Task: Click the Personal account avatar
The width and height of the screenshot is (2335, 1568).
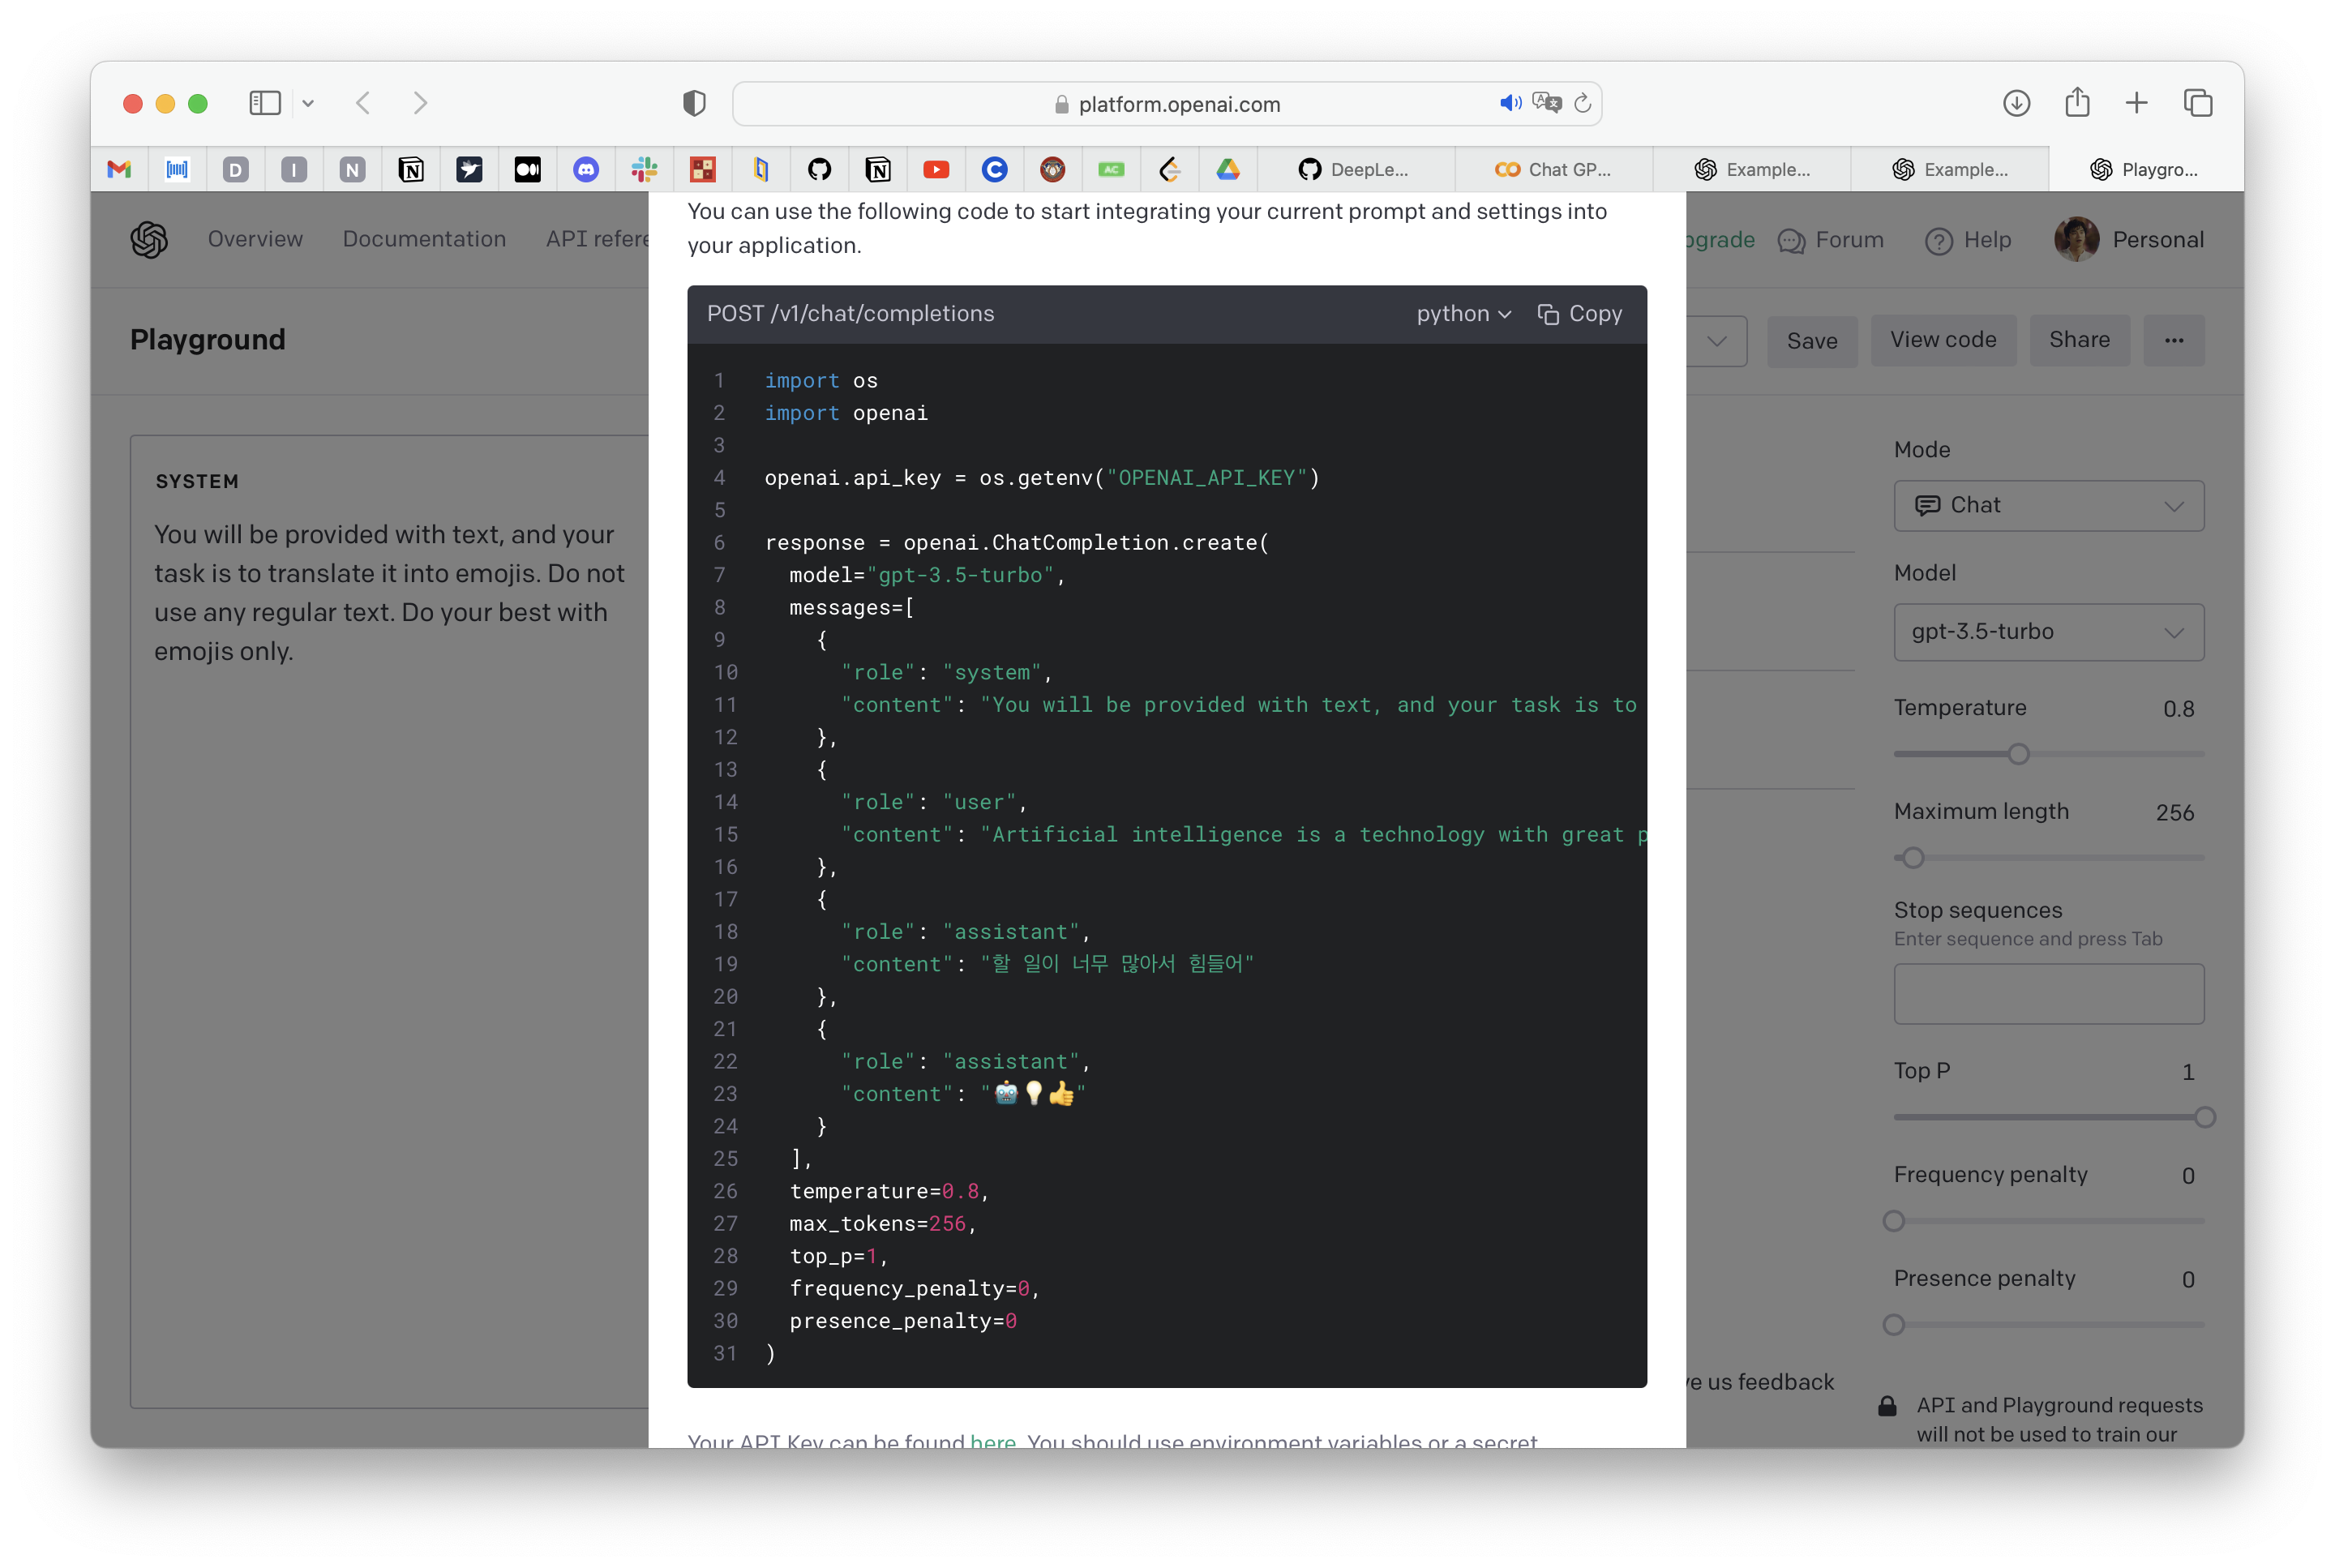Action: click(2076, 239)
